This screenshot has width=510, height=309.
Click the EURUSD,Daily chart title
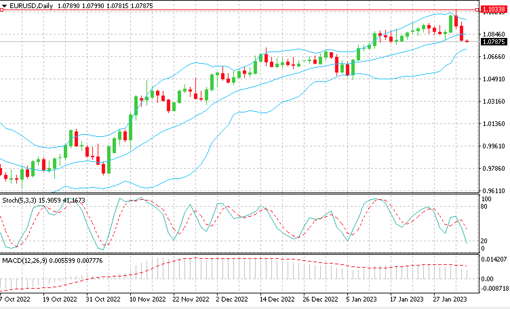pyautogui.click(x=31, y=6)
